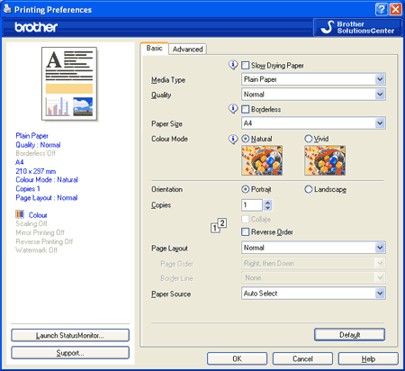Enable Slow Drying Paper checkbox
Screen dimensions: 405x371
[246, 65]
